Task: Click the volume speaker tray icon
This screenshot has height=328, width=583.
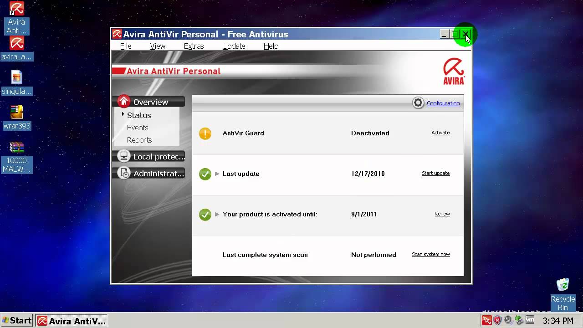Action: (x=508, y=321)
